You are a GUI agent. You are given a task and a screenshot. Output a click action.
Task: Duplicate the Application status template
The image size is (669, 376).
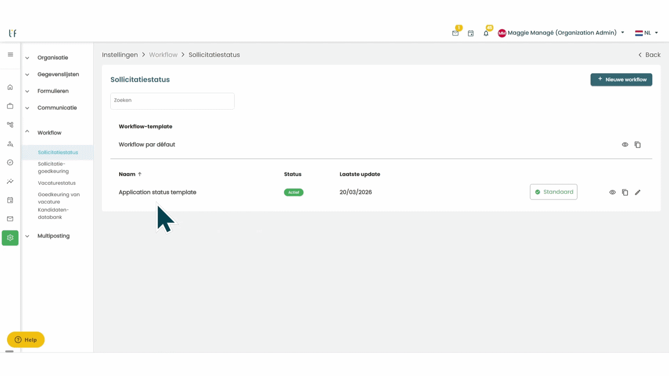click(x=625, y=192)
